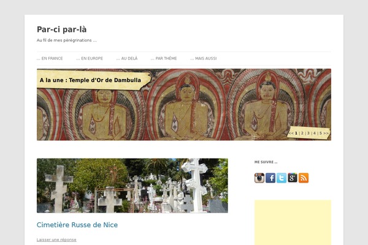Select slide 2 in the slider pager
This screenshot has height=245, width=368.
[x=302, y=133]
